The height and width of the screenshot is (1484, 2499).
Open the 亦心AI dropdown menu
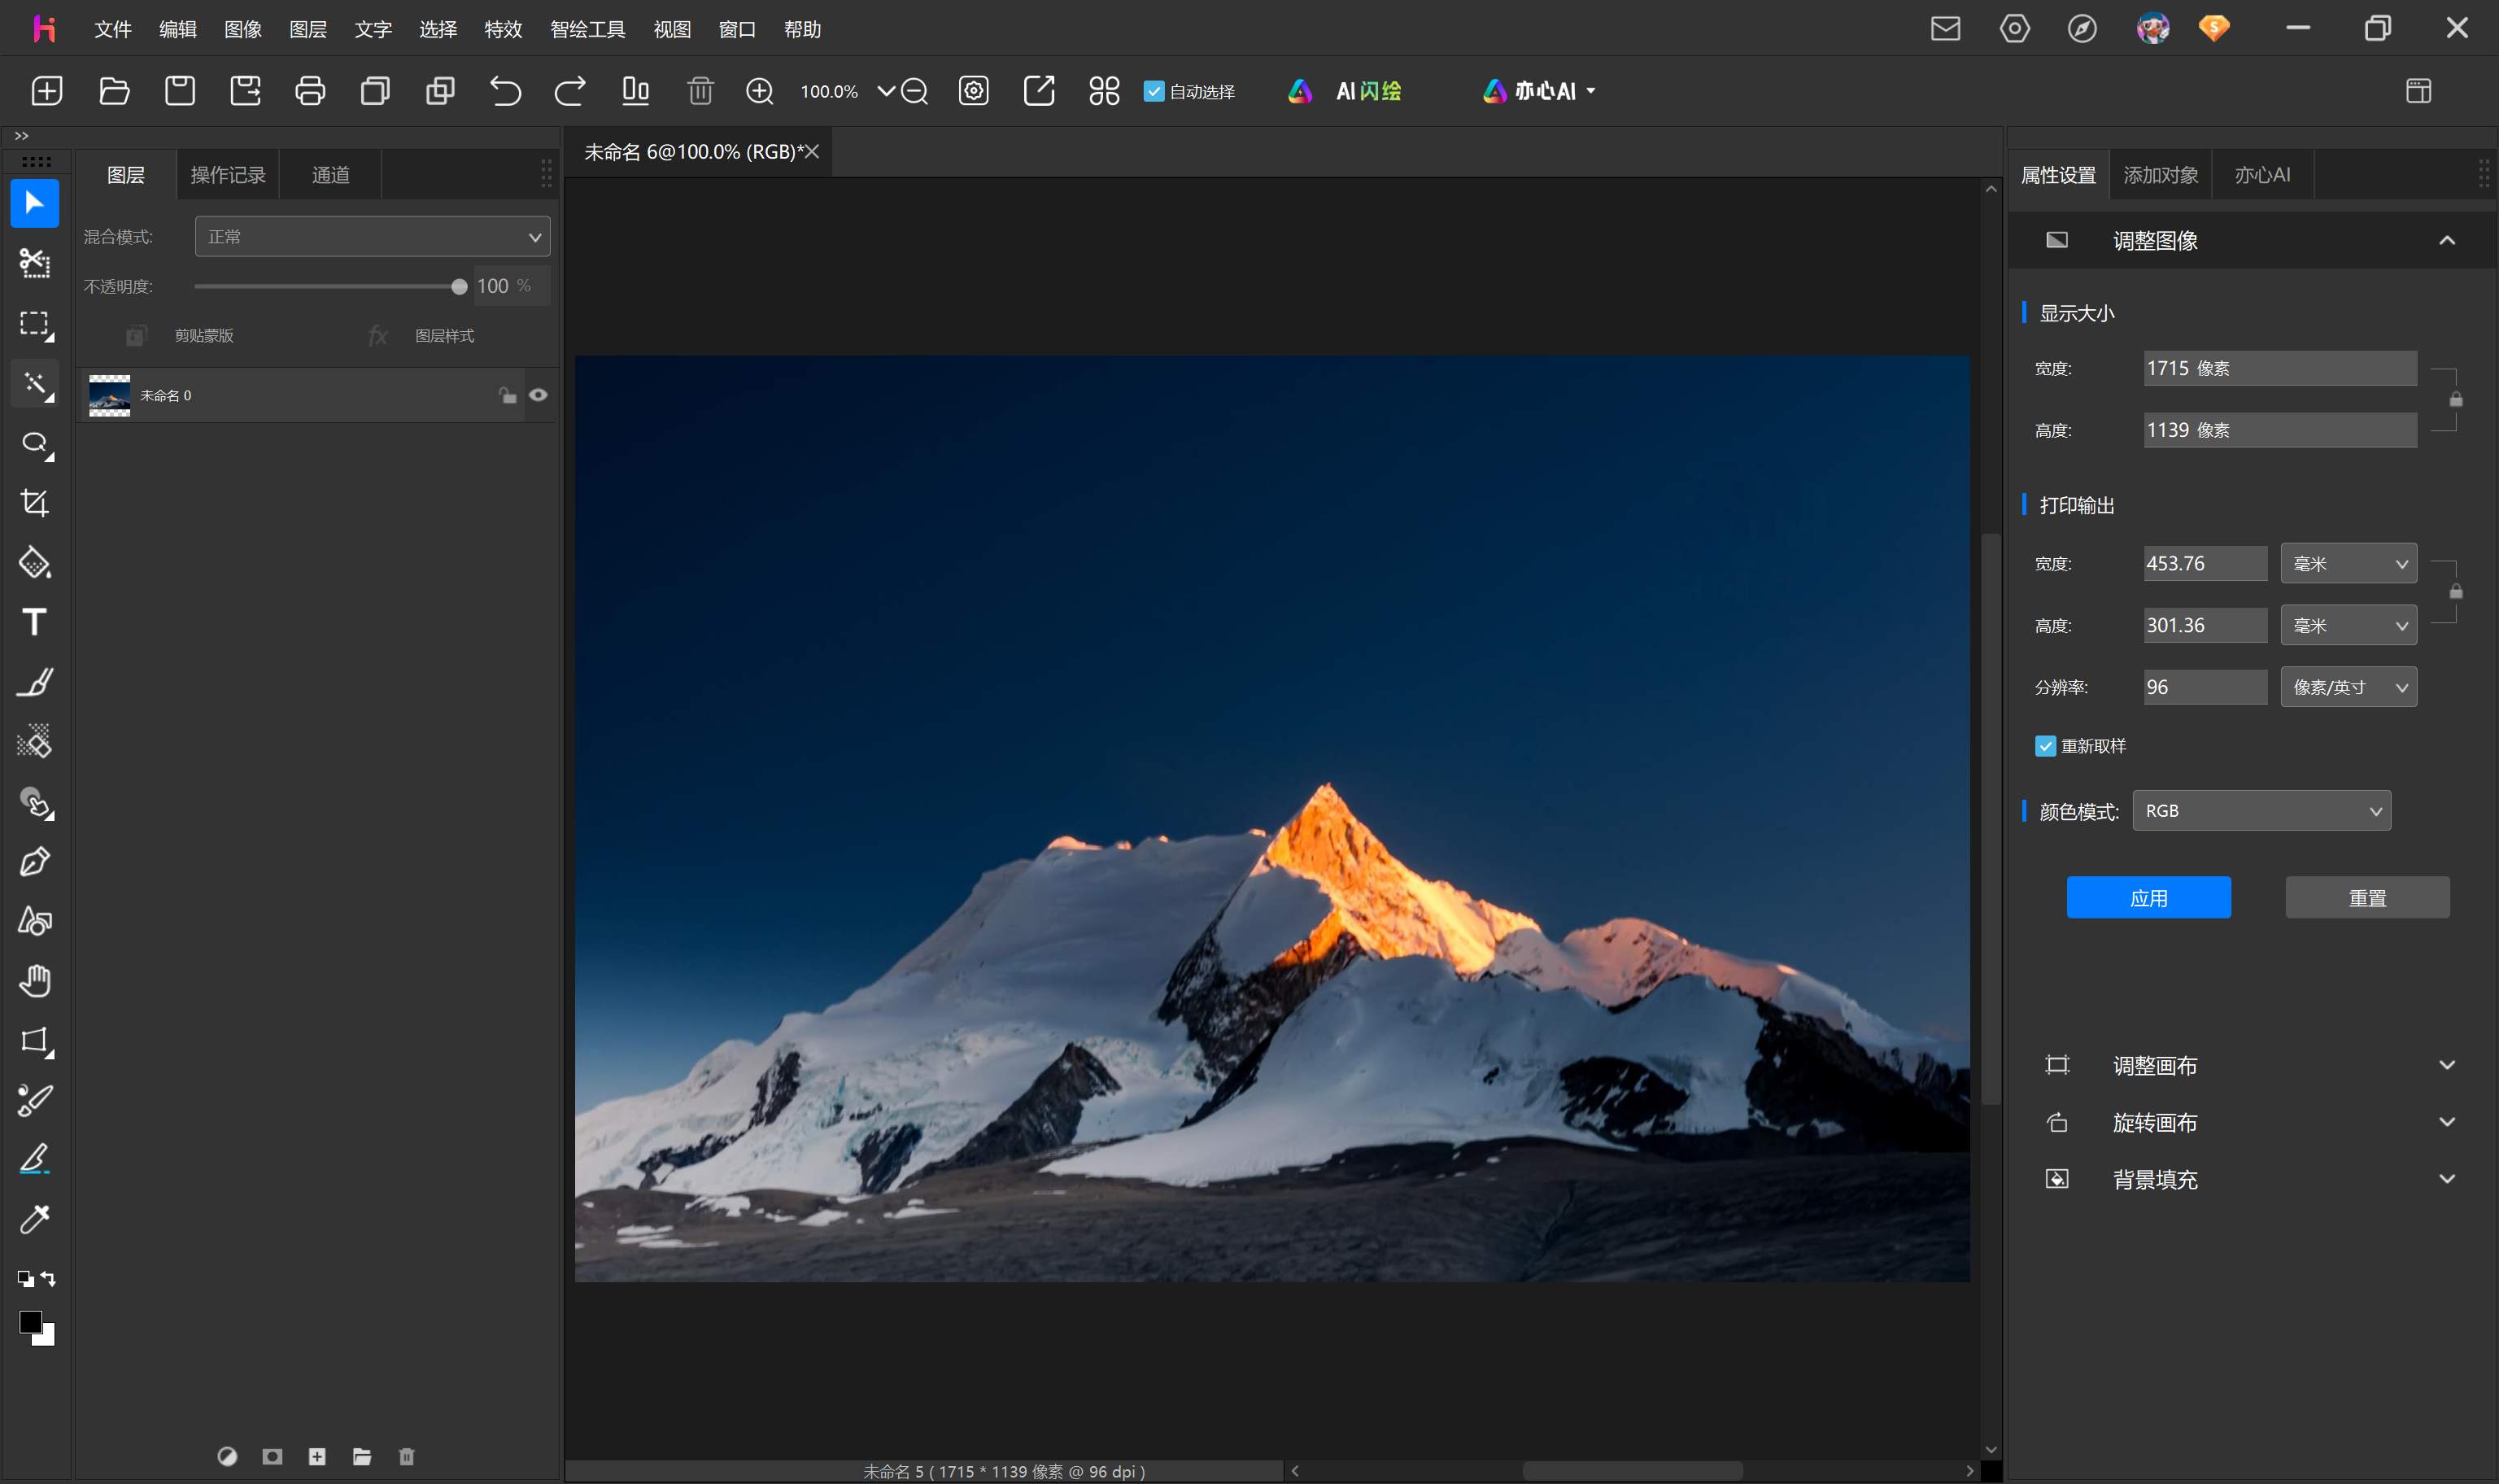1539,91
